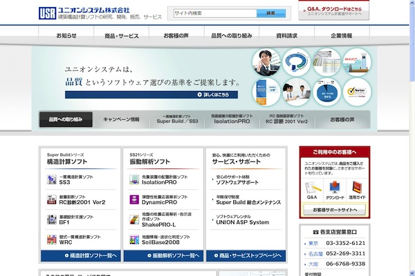Click the SoilBase2008 product name link
Viewport: 415px width, 276px height.
tap(160, 242)
